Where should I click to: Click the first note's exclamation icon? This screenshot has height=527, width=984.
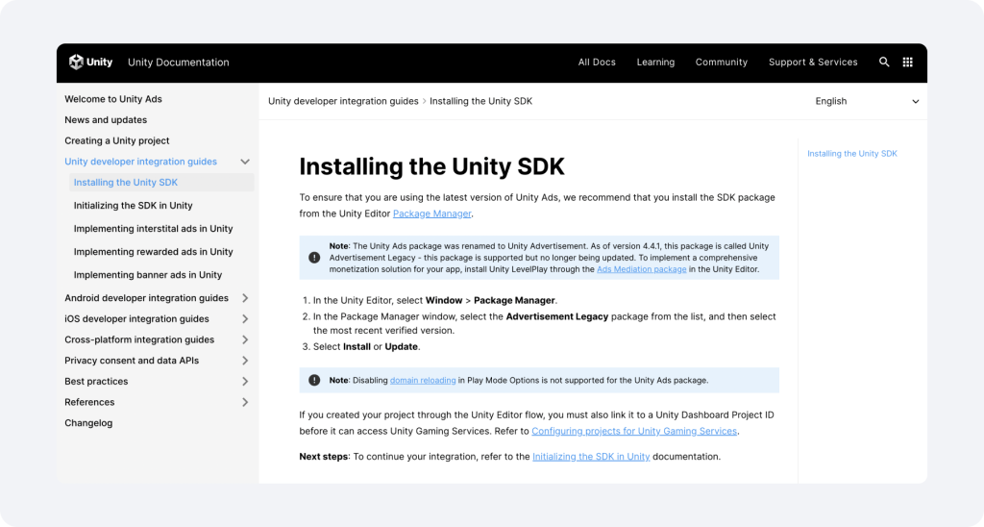point(314,258)
